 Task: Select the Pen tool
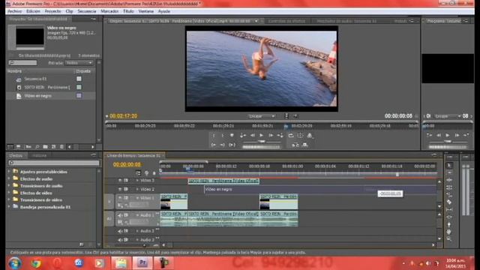point(449,224)
